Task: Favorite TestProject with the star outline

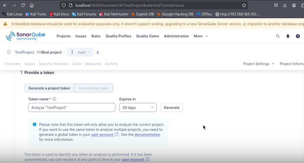Action: tap(9, 52)
